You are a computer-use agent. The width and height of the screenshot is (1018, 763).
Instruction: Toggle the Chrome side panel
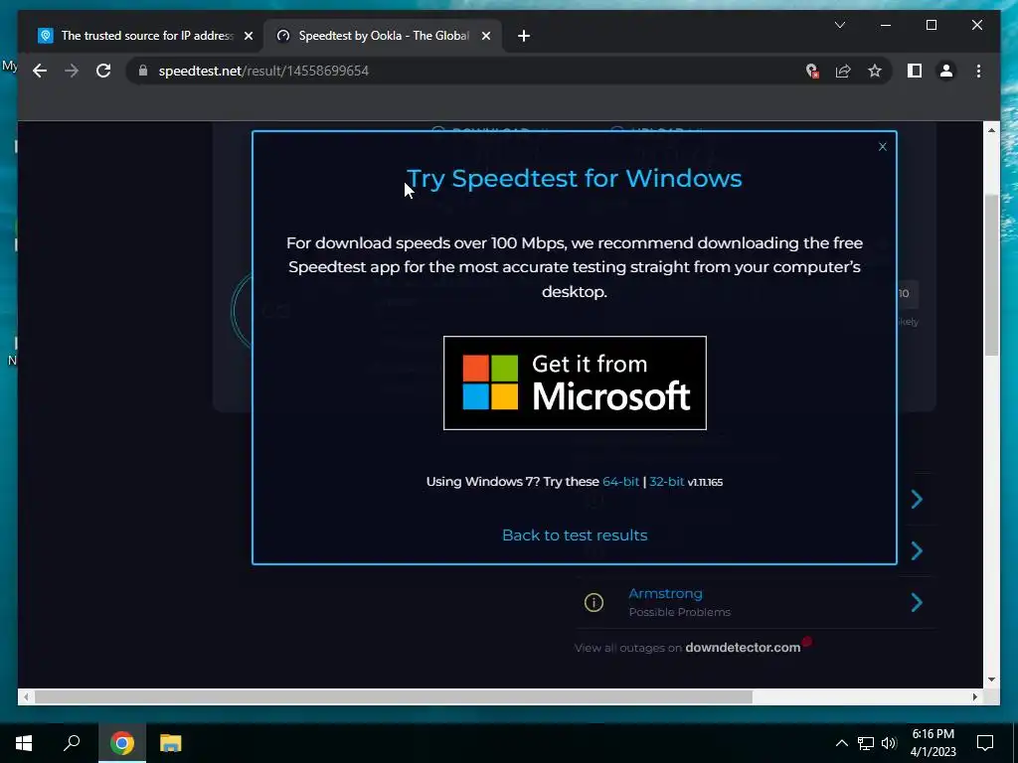coord(915,71)
